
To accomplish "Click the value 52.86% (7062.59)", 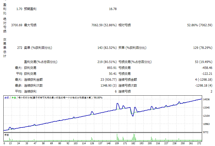I will tap(200, 25).
